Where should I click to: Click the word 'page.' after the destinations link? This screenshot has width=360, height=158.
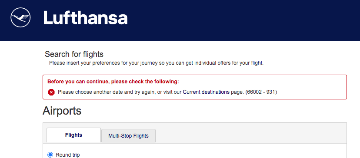[237, 92]
